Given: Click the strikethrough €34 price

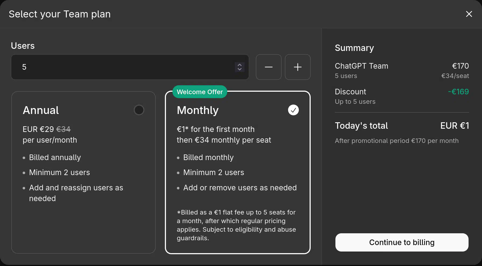Looking at the screenshot, I should point(63,129).
